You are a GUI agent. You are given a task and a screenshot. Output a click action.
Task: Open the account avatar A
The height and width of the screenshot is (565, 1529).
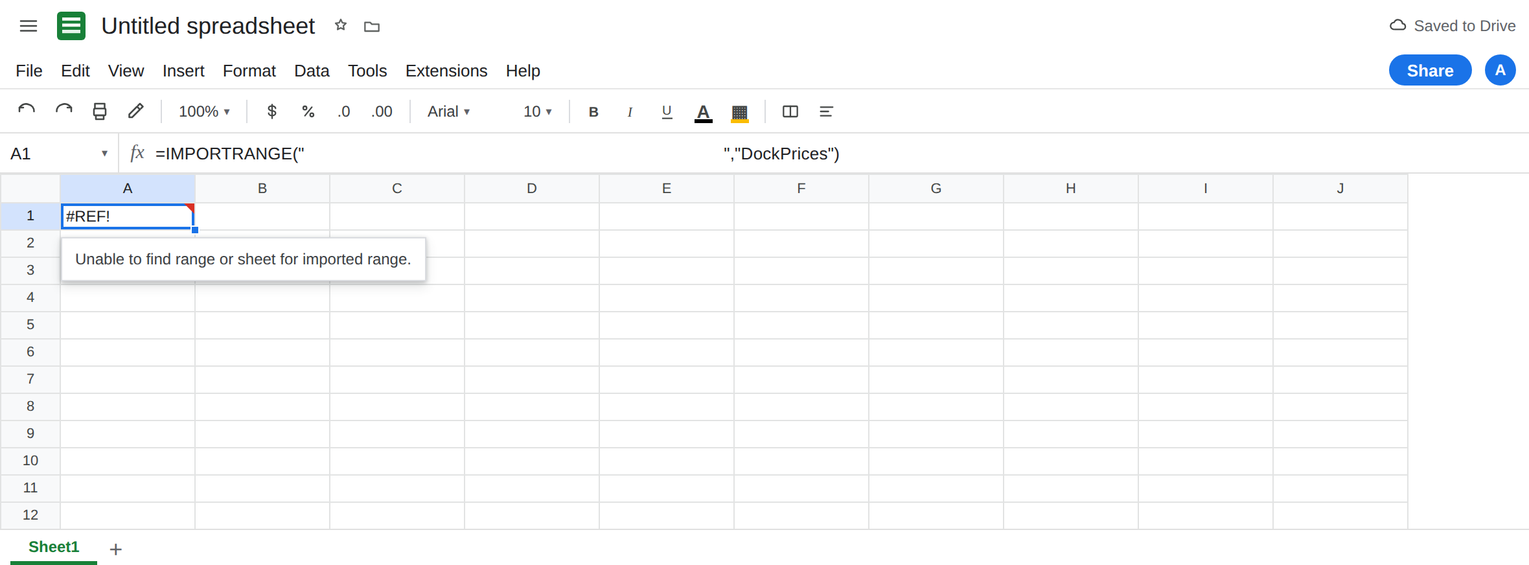[1500, 70]
